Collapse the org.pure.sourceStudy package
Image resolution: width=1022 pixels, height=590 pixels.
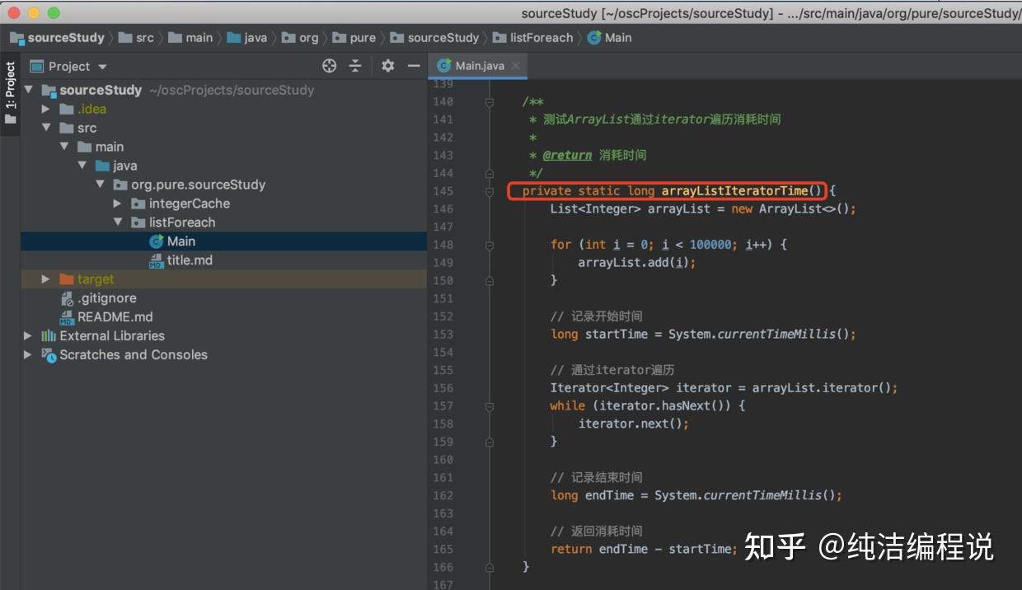101,185
